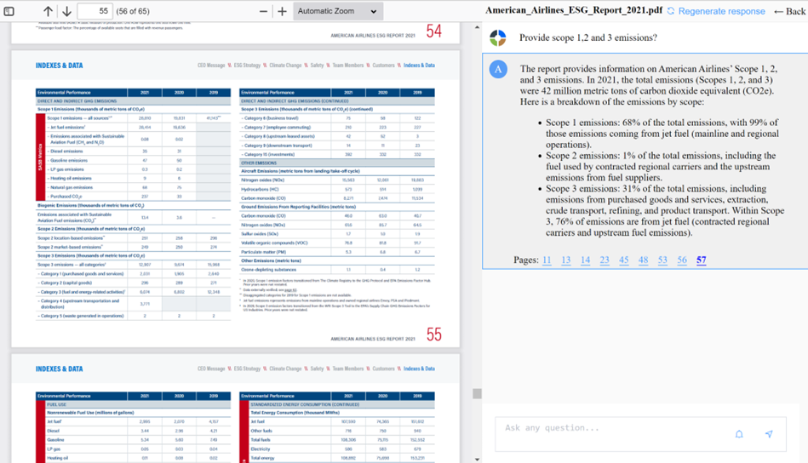Click the '(56 of 65)' page count label

click(x=133, y=11)
